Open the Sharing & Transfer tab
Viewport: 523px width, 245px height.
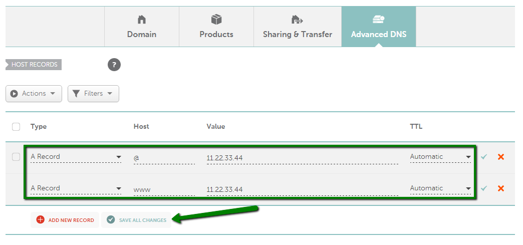click(x=298, y=27)
